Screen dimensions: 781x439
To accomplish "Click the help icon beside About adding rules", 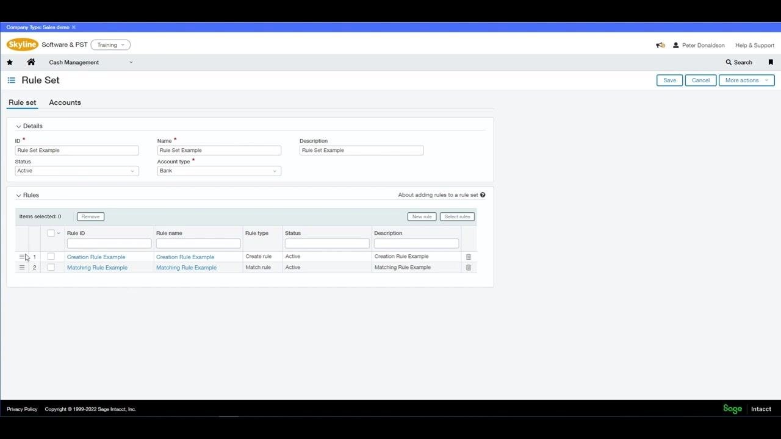I will [x=483, y=195].
